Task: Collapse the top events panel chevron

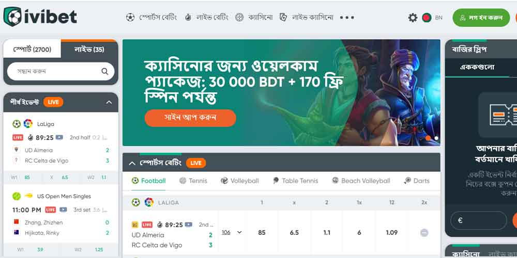Action: tap(109, 102)
